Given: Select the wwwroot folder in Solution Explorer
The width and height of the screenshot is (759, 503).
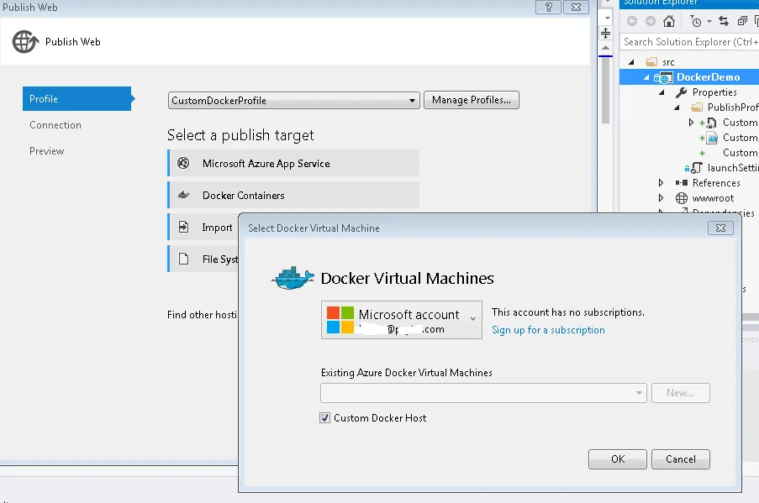Looking at the screenshot, I should [713, 198].
